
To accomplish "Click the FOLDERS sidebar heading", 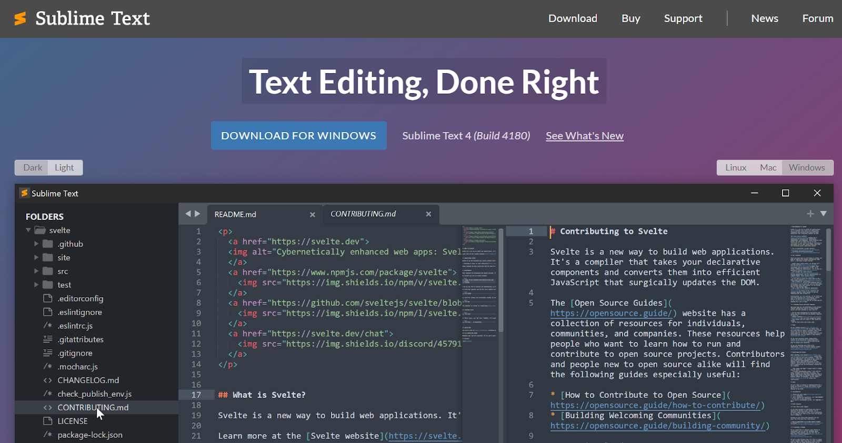I will (45, 217).
